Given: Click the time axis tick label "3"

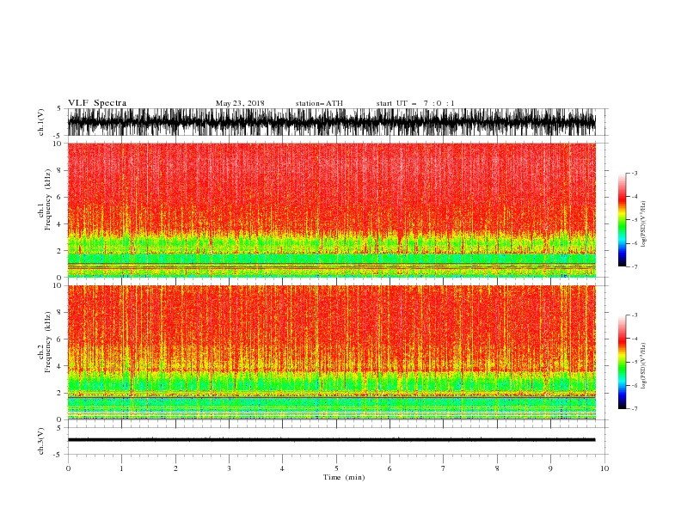Looking at the screenshot, I should click(229, 468).
